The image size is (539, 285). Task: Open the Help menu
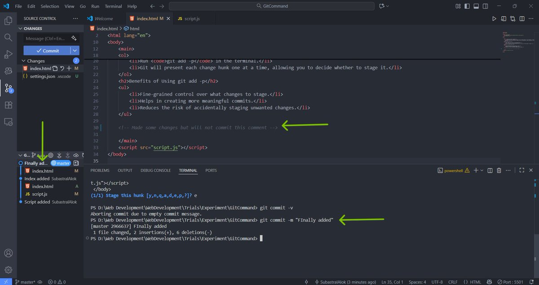pyautogui.click(x=132, y=6)
